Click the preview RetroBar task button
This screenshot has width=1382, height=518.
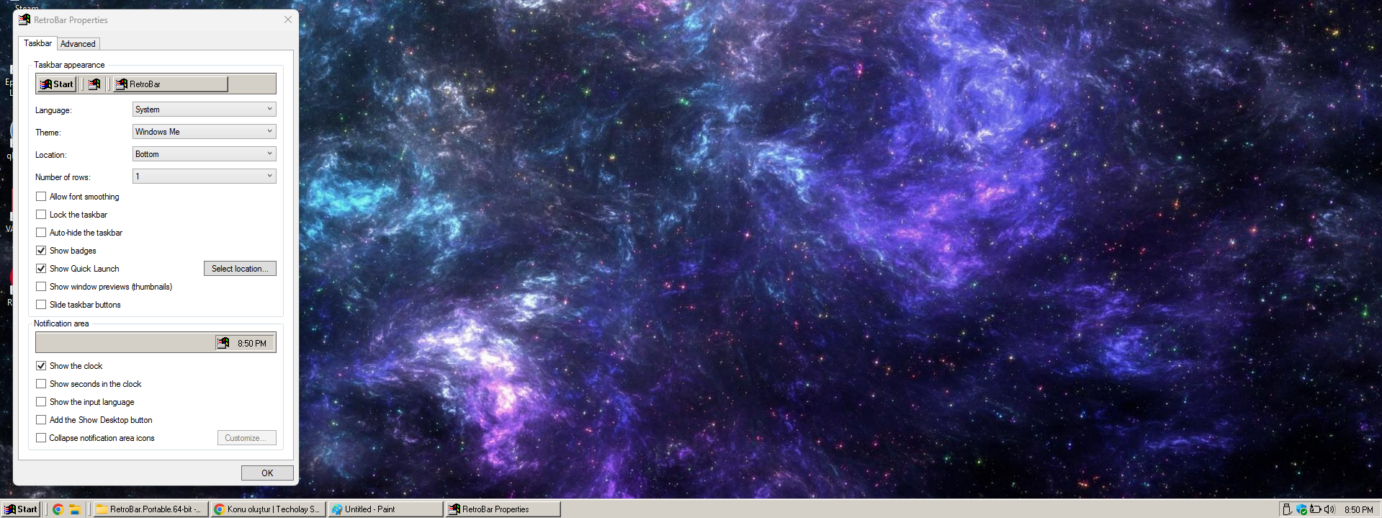pyautogui.click(x=171, y=84)
